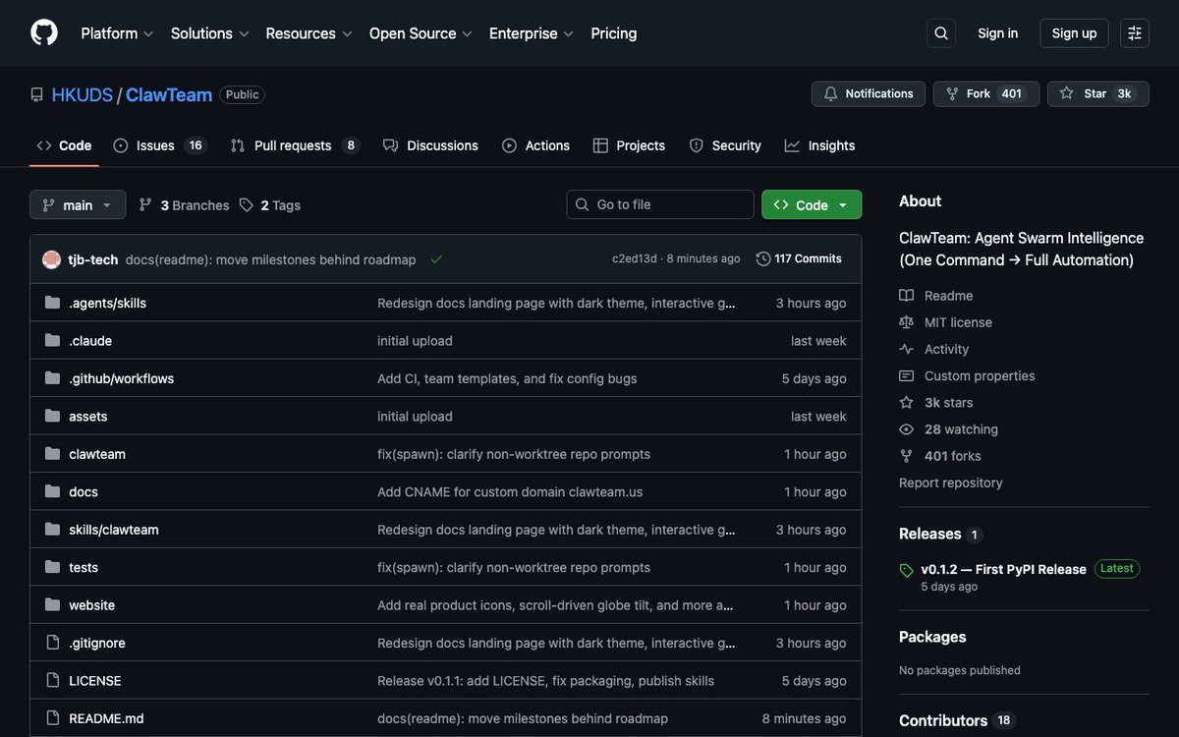Open the tests folder

coord(84,568)
